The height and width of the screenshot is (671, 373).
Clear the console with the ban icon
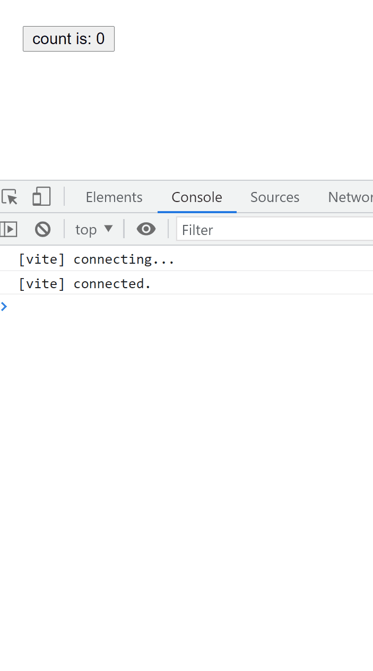coord(42,229)
